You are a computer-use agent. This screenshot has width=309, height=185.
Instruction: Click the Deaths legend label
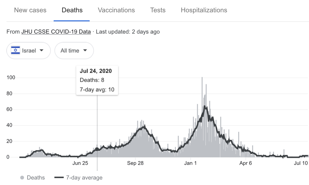[36, 178]
